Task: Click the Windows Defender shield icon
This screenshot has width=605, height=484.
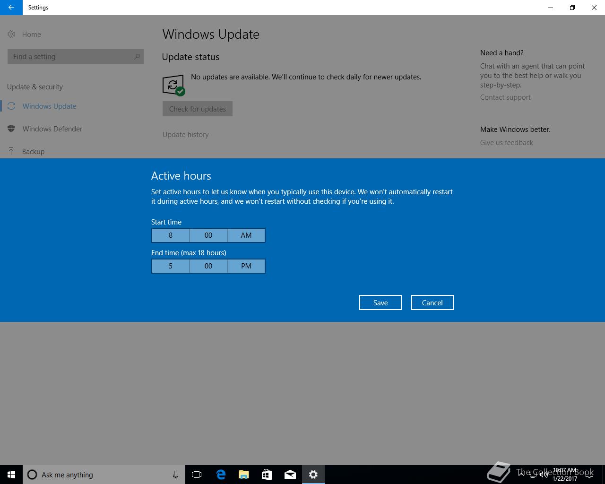Action: [x=11, y=129]
